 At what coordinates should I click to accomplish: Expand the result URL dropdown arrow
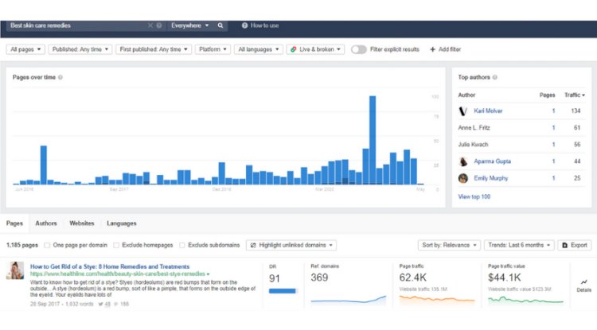click(209, 274)
